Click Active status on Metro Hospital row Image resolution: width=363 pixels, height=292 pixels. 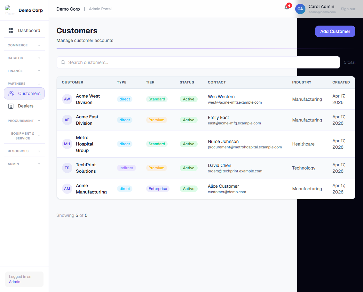click(188, 144)
